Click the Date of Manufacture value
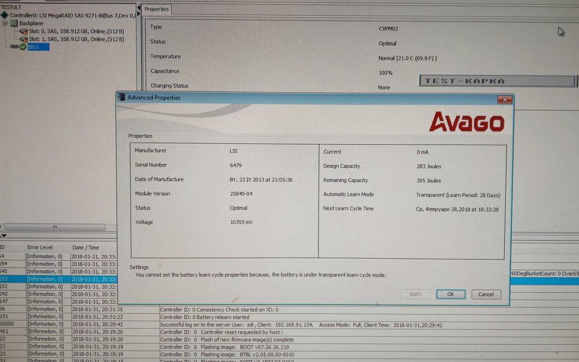Screen dimensions: 579x362 (x=261, y=180)
